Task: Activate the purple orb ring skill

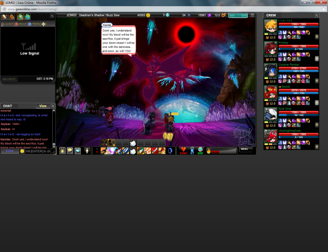Action: (x=111, y=150)
